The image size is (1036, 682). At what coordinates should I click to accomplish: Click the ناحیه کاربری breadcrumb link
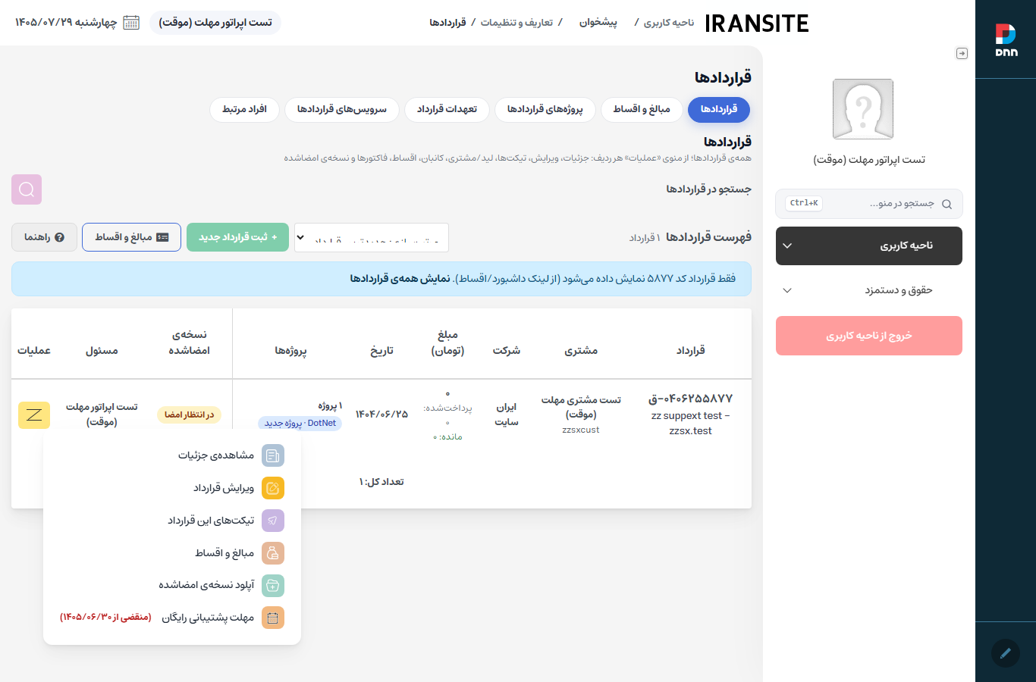click(669, 23)
